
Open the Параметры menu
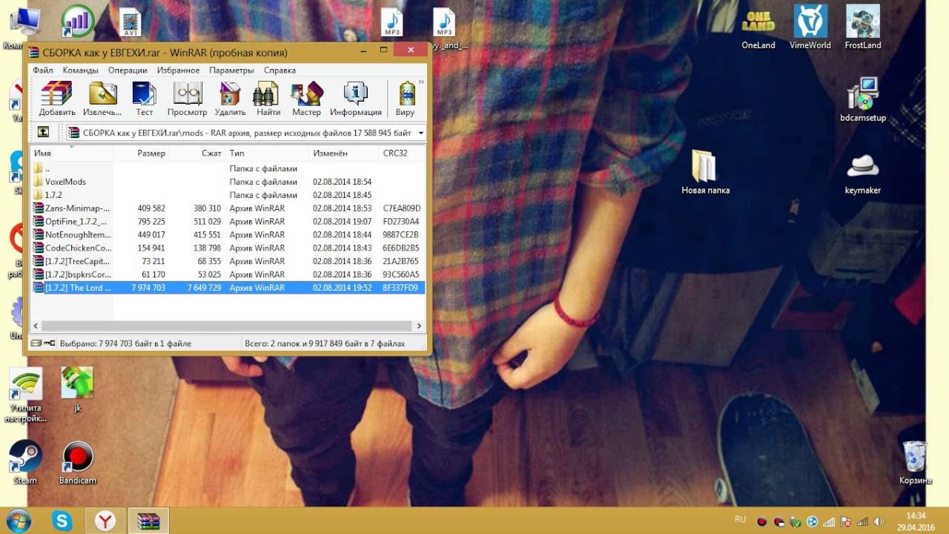pyautogui.click(x=231, y=70)
